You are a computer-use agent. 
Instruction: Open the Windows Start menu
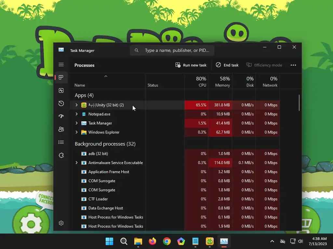[110, 241]
